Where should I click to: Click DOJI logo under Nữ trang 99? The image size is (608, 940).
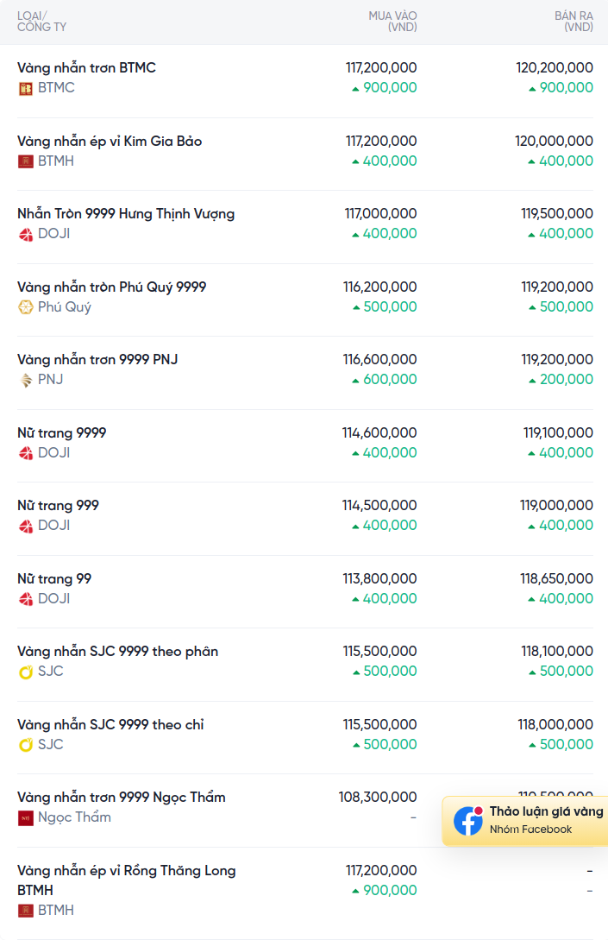point(26,599)
